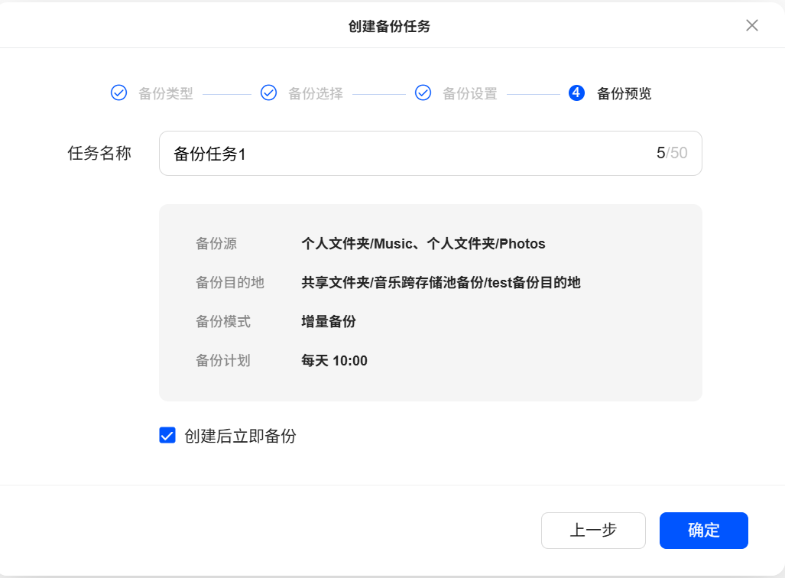Click the step 4 number badge
The image size is (785, 578).
click(576, 93)
